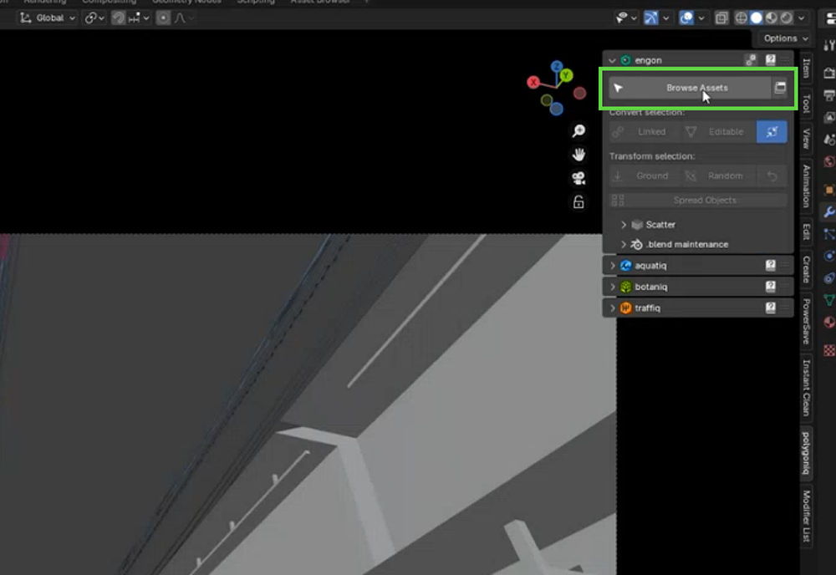Viewport: 836px width, 575px height.
Task: Open World properties globe tab
Action: [x=829, y=161]
